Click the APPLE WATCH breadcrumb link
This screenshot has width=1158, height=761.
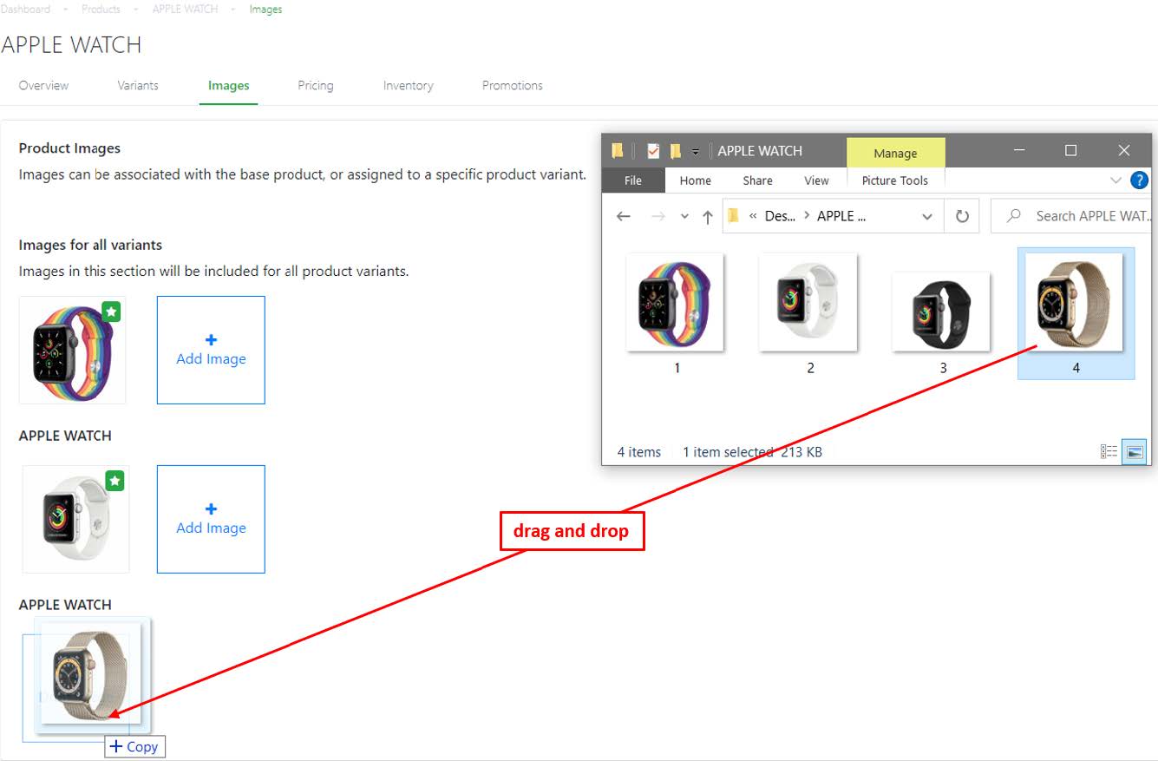(185, 9)
